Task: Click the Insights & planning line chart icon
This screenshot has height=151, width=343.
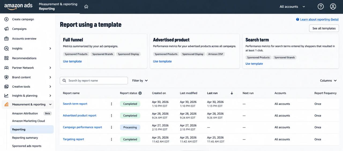Action: (x=6, y=96)
